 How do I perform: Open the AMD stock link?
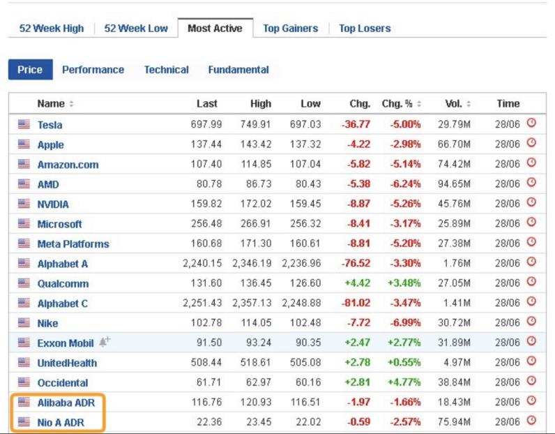[x=48, y=185]
